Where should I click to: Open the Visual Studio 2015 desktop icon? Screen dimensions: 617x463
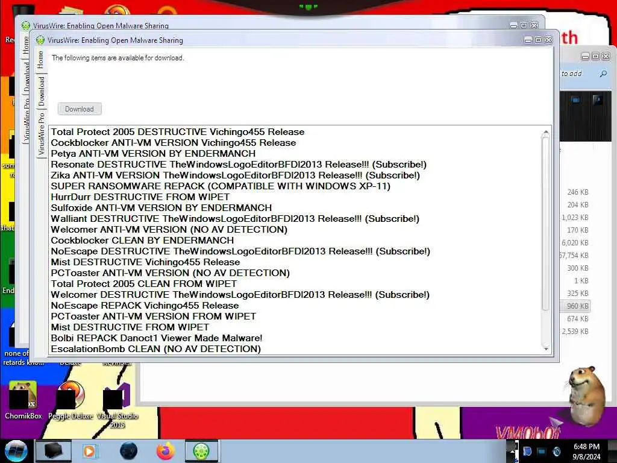117,405
